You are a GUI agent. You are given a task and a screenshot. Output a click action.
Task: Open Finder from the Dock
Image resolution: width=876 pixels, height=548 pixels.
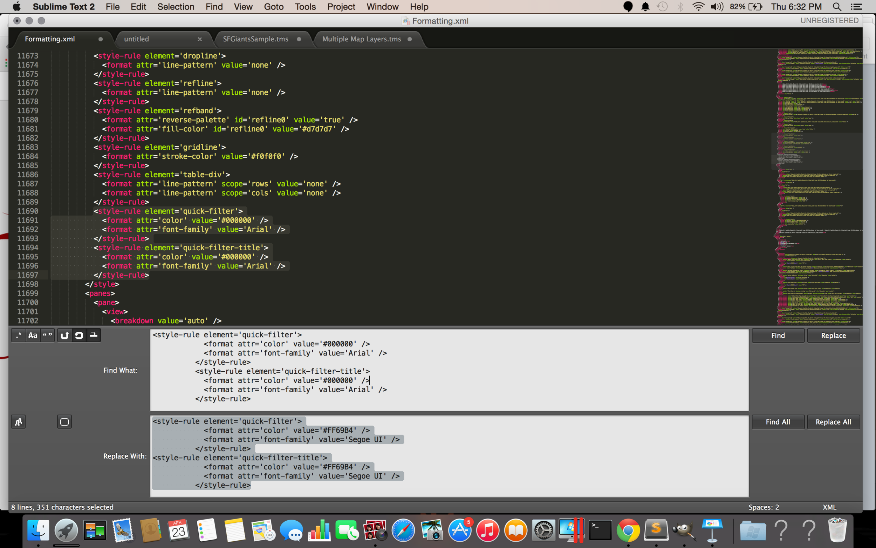(38, 530)
